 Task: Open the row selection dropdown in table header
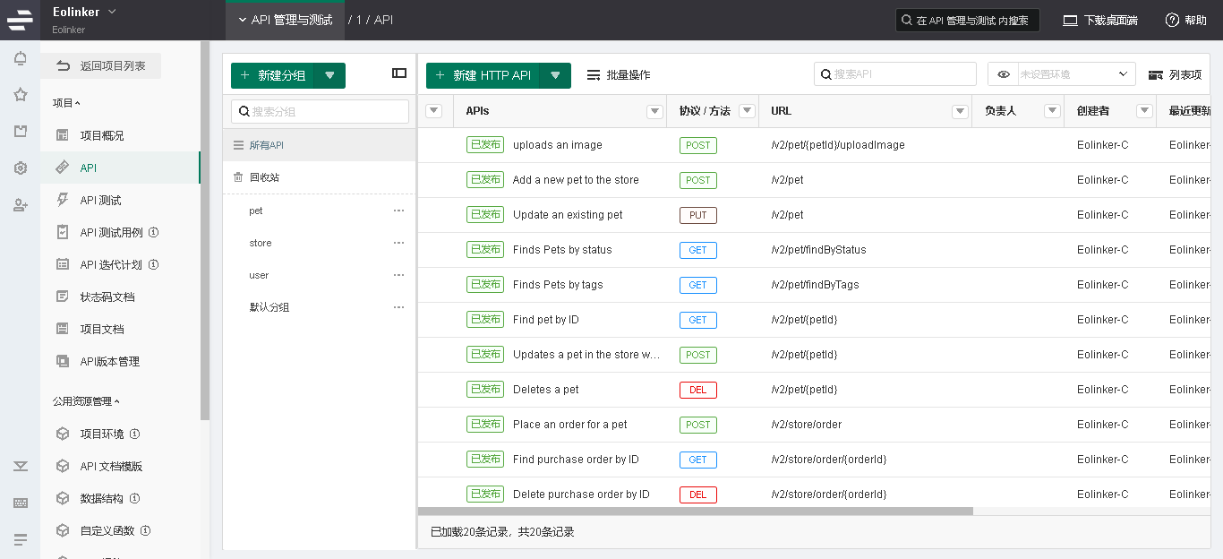click(433, 111)
